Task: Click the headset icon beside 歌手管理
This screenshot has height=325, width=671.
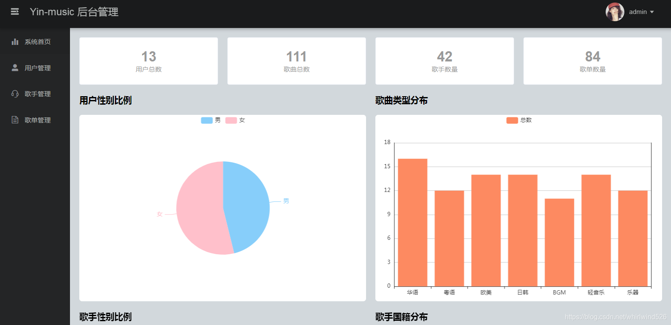Action: (15, 94)
